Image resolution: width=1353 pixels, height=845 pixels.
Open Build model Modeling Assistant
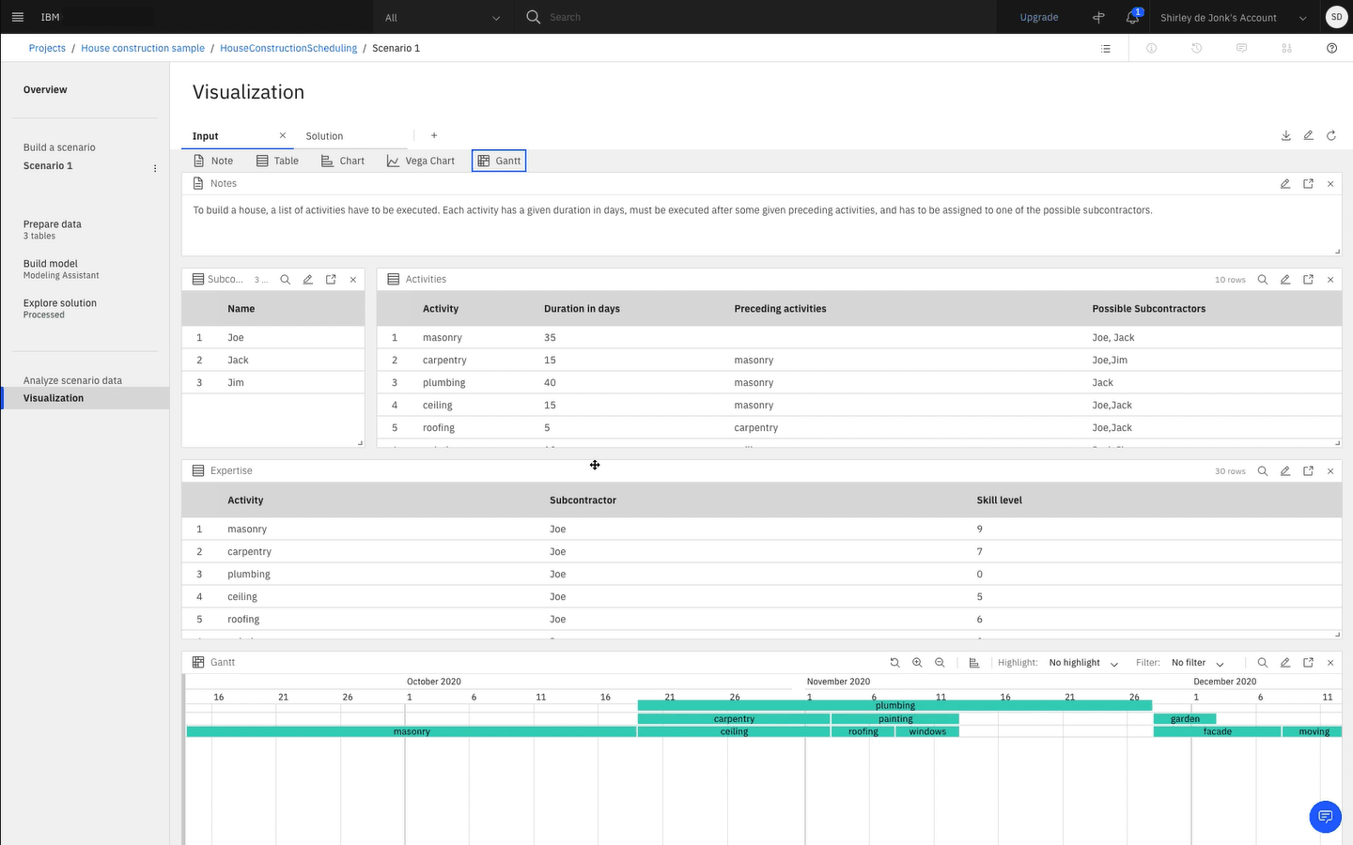coord(61,269)
